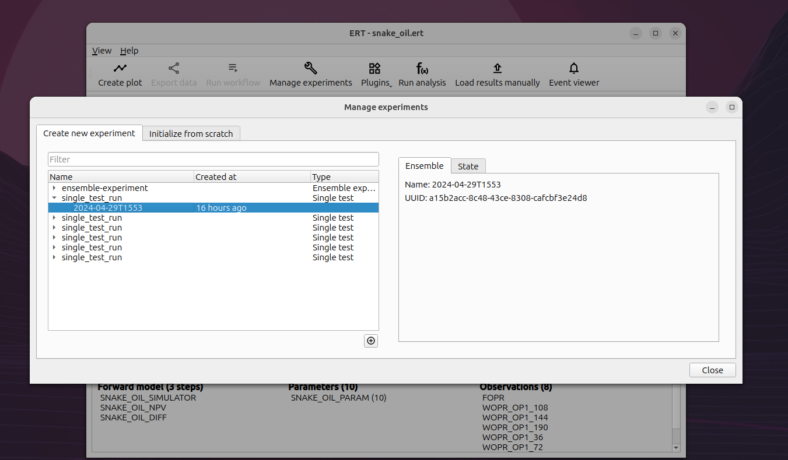Click the WOPR_OP1_72 observation

513,447
